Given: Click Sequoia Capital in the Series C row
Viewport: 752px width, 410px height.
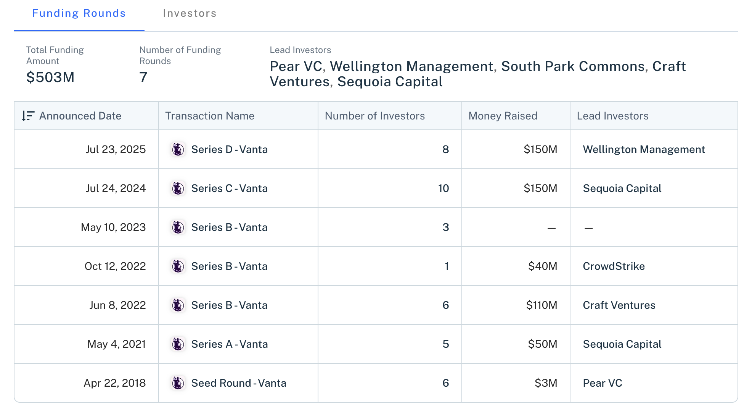Looking at the screenshot, I should point(622,188).
